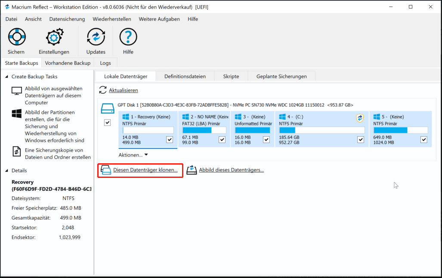
Task: Select the Skripte tab
Action: (231, 76)
